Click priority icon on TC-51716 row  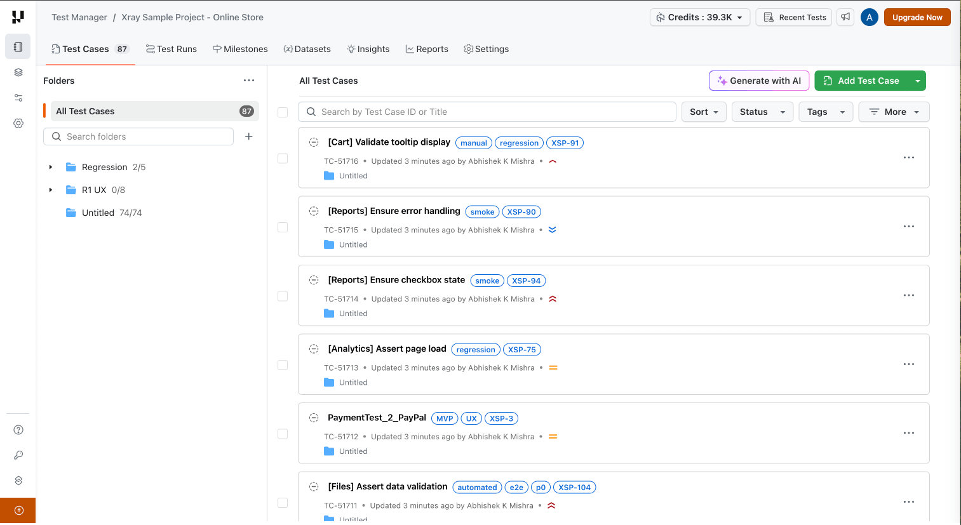[553, 161]
